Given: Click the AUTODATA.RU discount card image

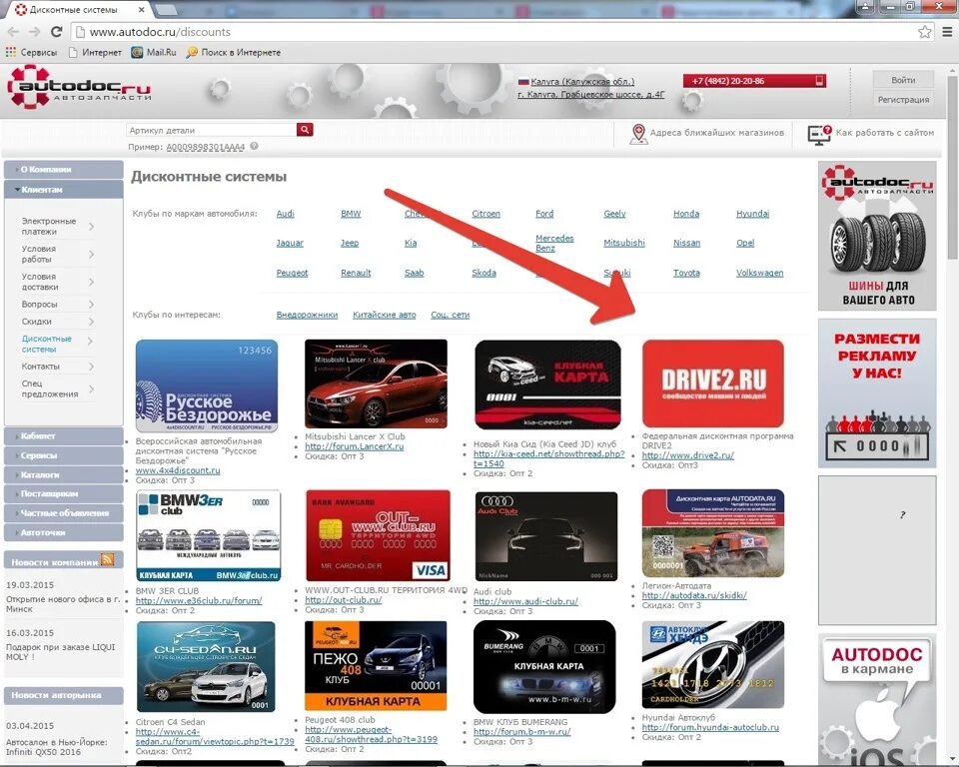Looking at the screenshot, I should tap(713, 533).
